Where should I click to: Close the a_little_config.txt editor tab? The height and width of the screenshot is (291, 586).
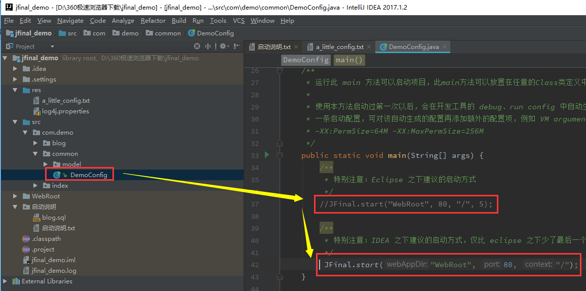point(369,47)
